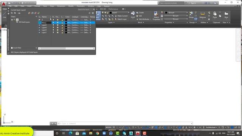242x136 pixels.
Task: Toggle lock icon for WALL layer
Action: [62, 23]
